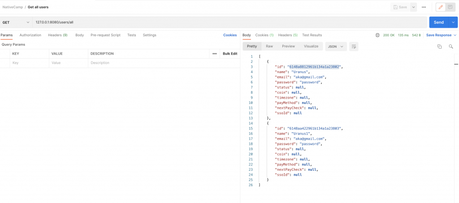The width and height of the screenshot is (459, 203).
Task: Toggle the wrap lines icon
Action: [354, 46]
